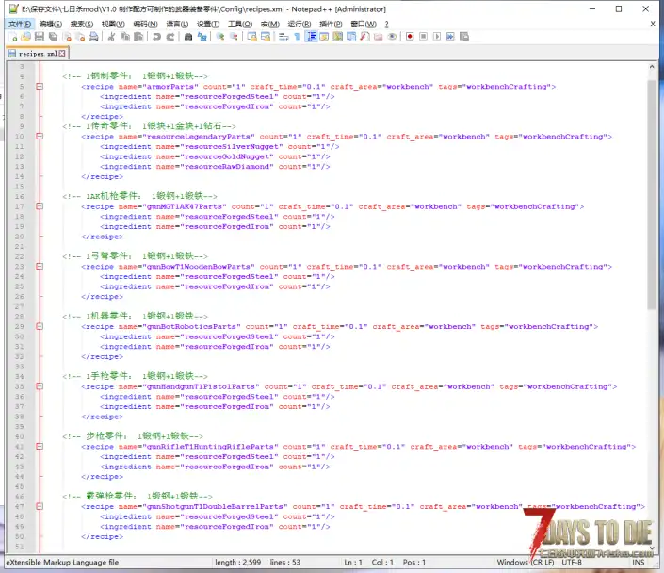664x573 pixels.
Task: Show the Document Map panel icon
Action: click(x=338, y=37)
